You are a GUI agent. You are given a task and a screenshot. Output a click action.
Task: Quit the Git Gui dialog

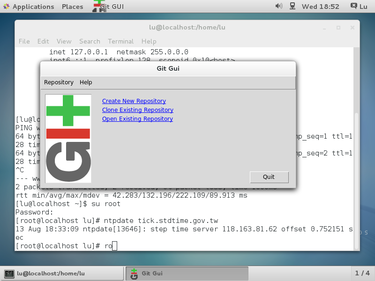coord(269,177)
